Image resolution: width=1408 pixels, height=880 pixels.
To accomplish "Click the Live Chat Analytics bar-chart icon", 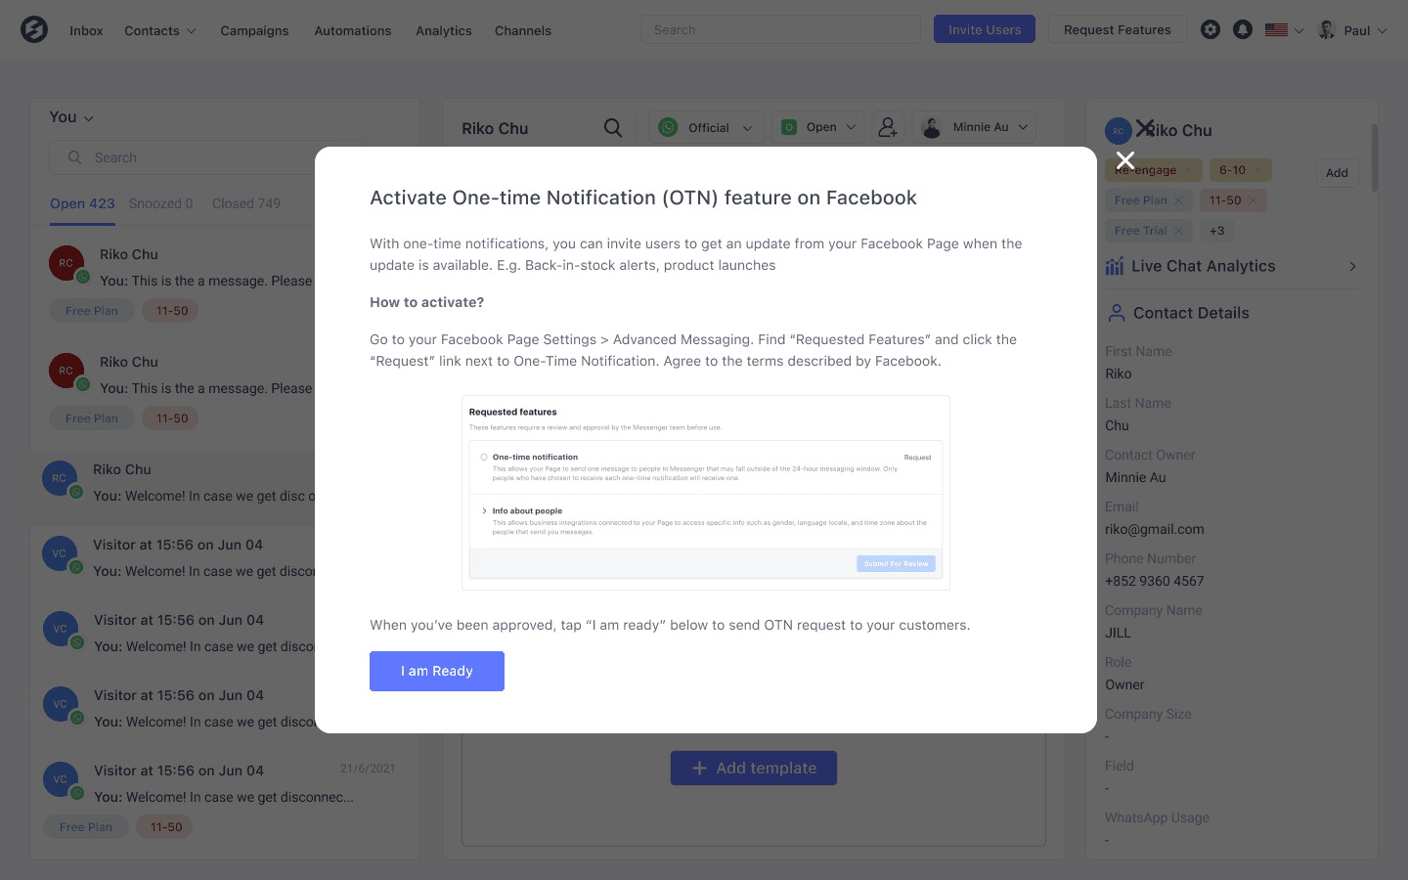I will [1115, 266].
